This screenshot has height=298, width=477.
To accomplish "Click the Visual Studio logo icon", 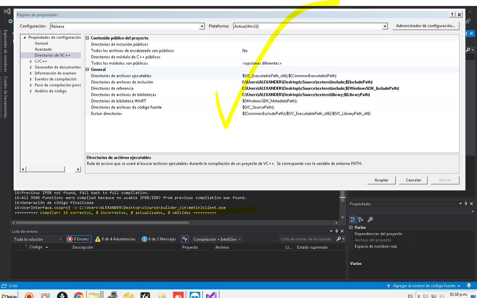I will click(7, 12).
